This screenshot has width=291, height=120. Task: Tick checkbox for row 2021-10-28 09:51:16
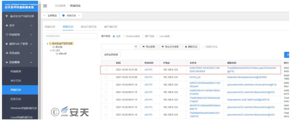coord(106,85)
